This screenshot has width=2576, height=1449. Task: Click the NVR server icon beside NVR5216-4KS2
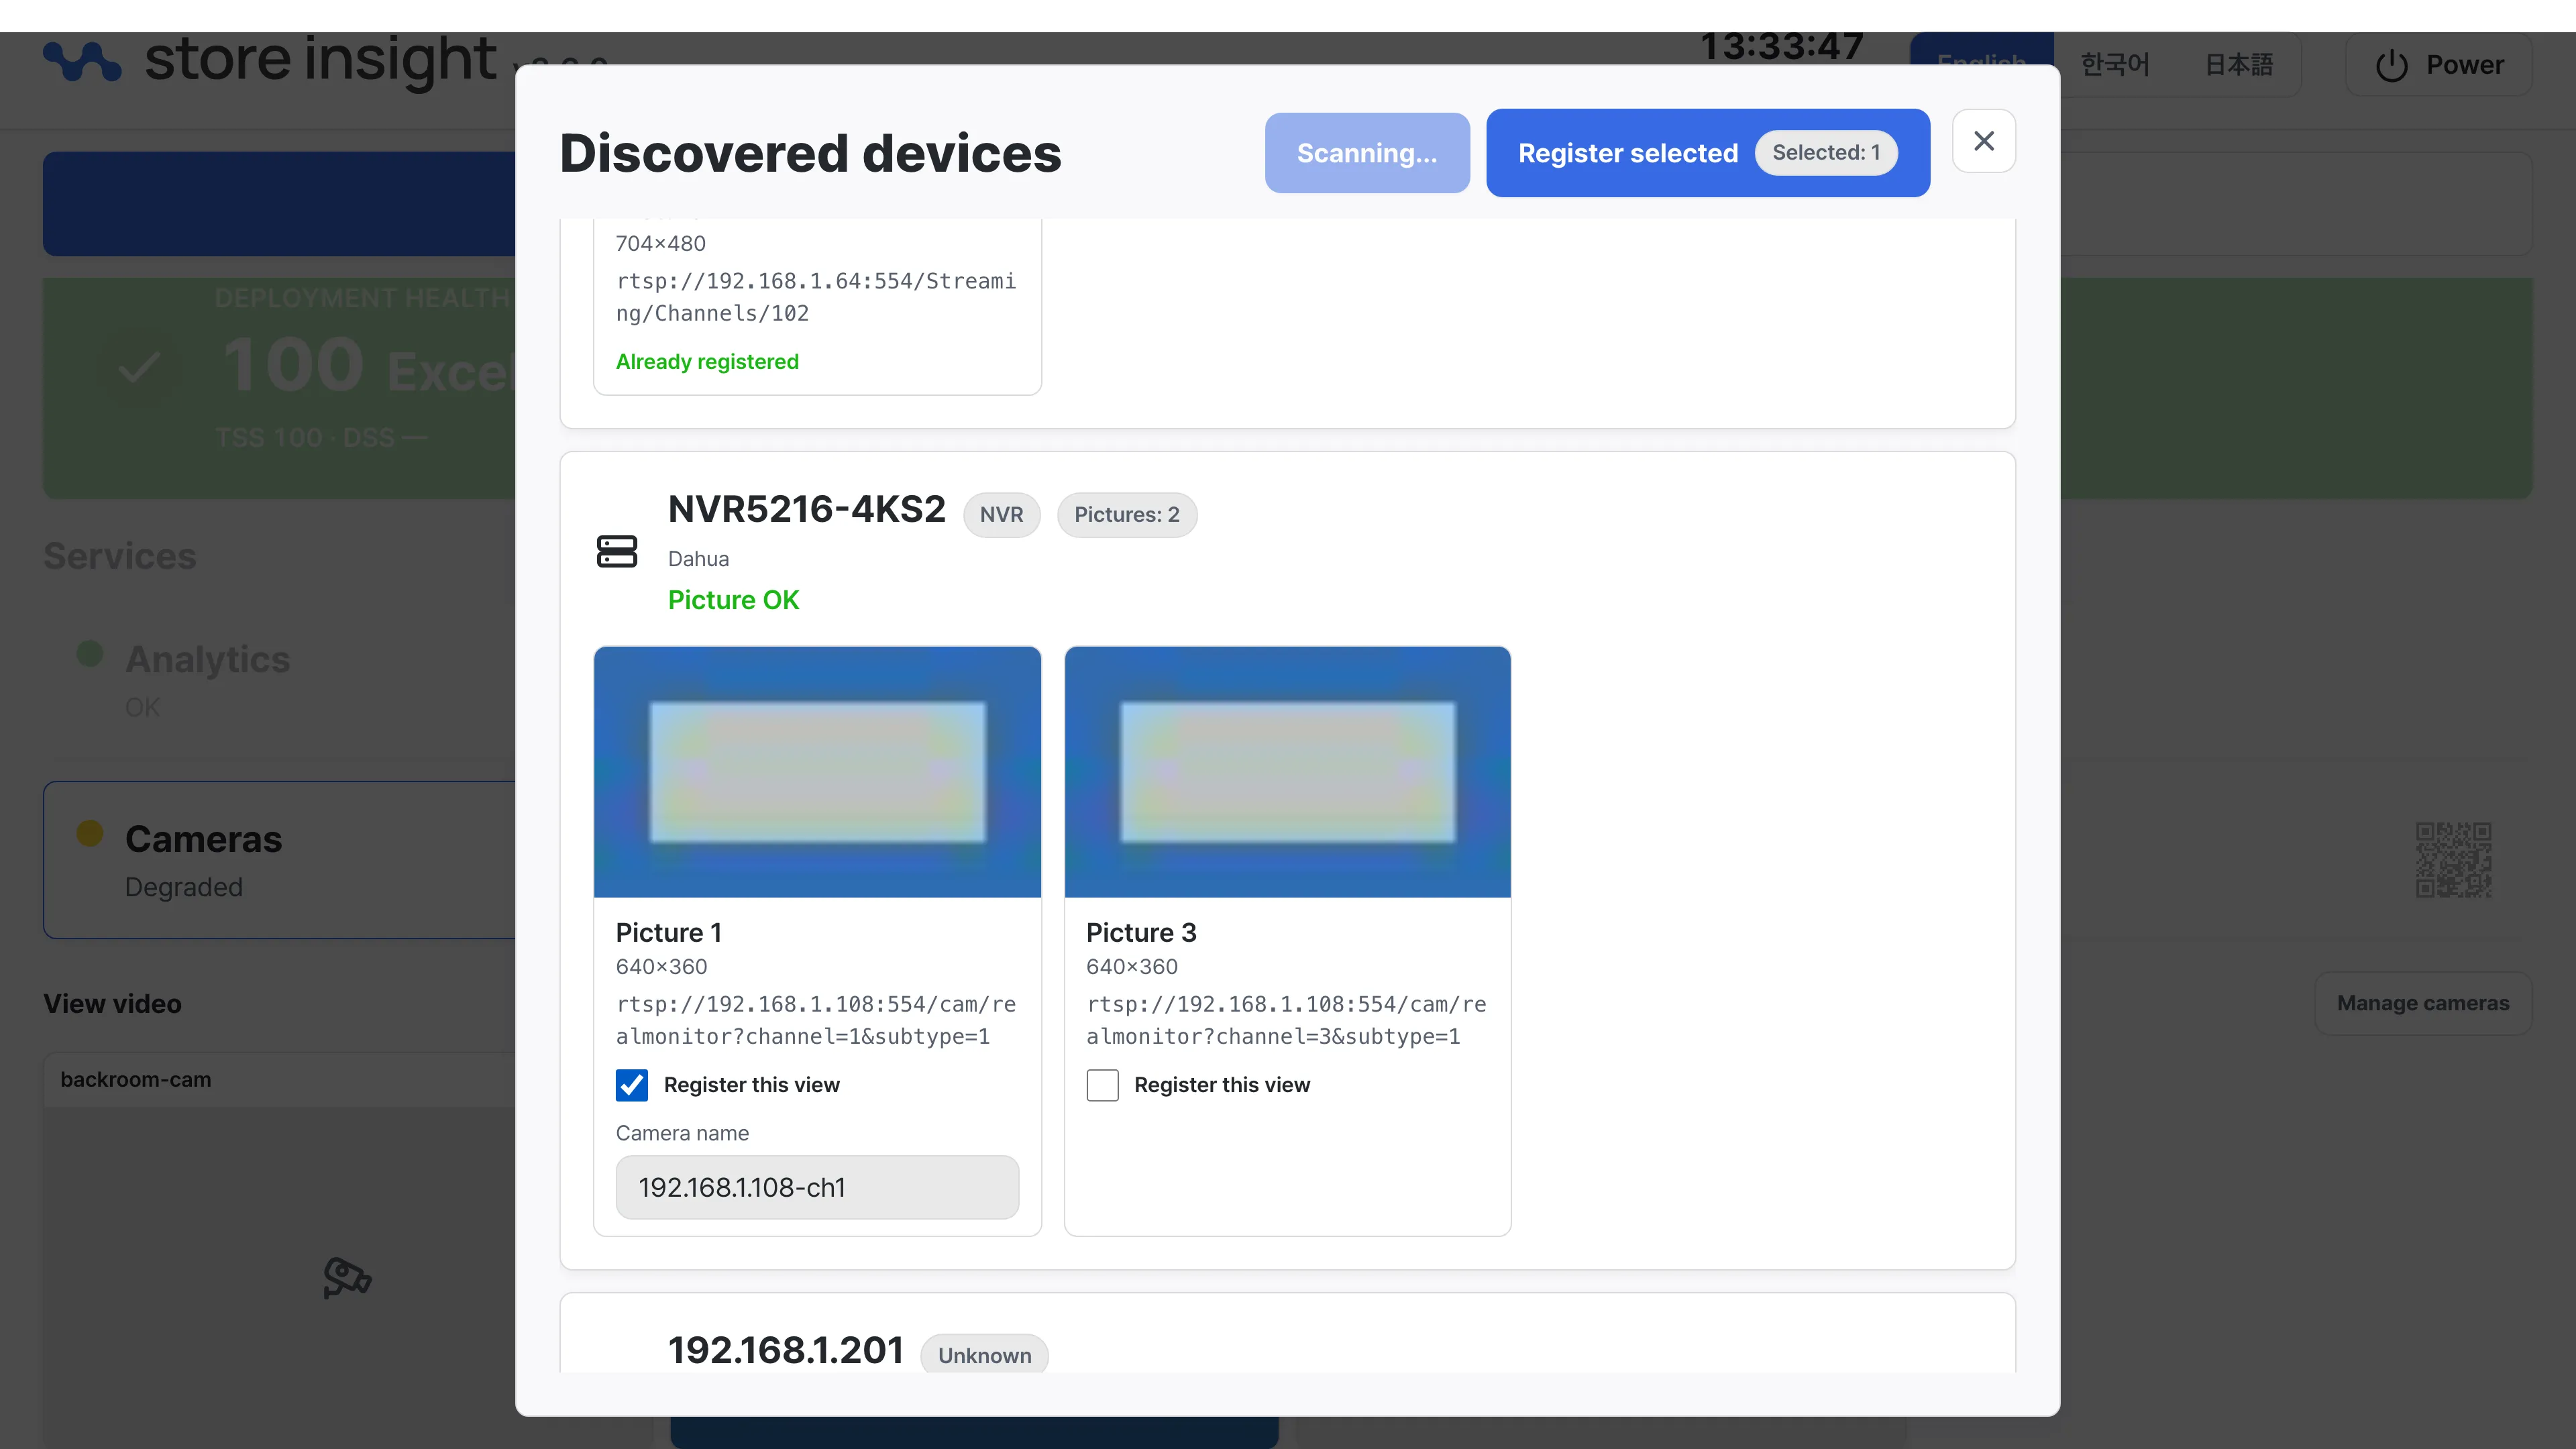click(x=617, y=551)
